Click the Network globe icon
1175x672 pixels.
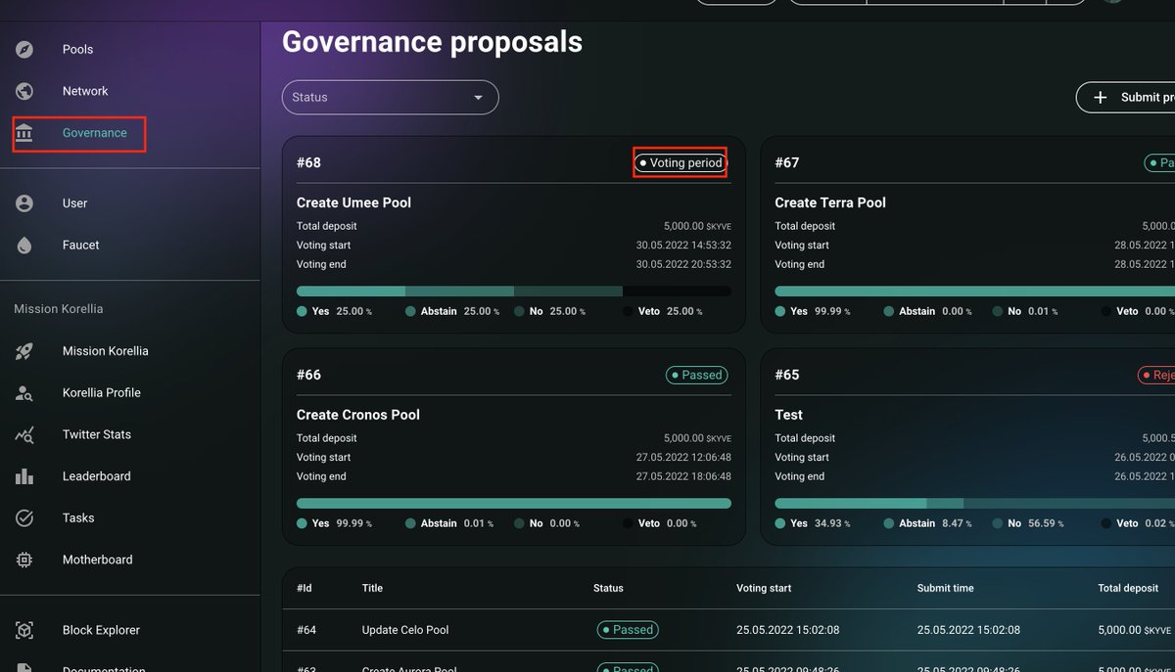[x=24, y=91]
